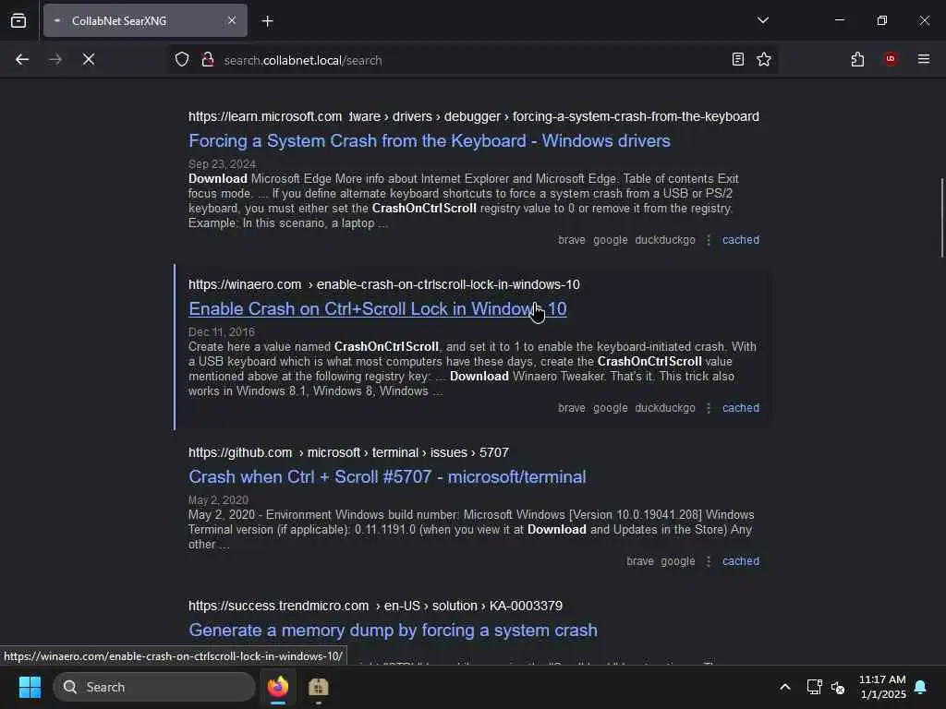946x709 pixels.
Task: Click duckduckgo label on Microsoft drivers result
Action: click(665, 240)
